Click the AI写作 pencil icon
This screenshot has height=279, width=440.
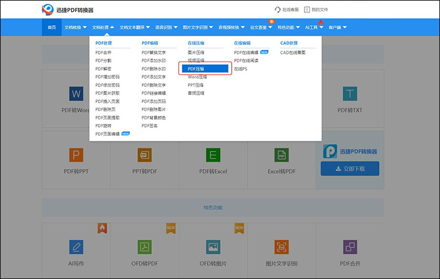76,247
